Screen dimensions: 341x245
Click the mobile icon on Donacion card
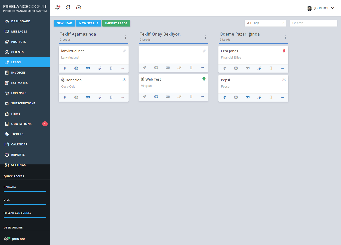point(111,97)
